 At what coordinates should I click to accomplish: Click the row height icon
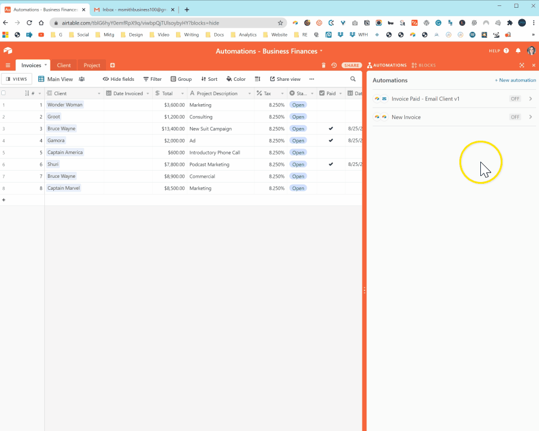tap(258, 79)
